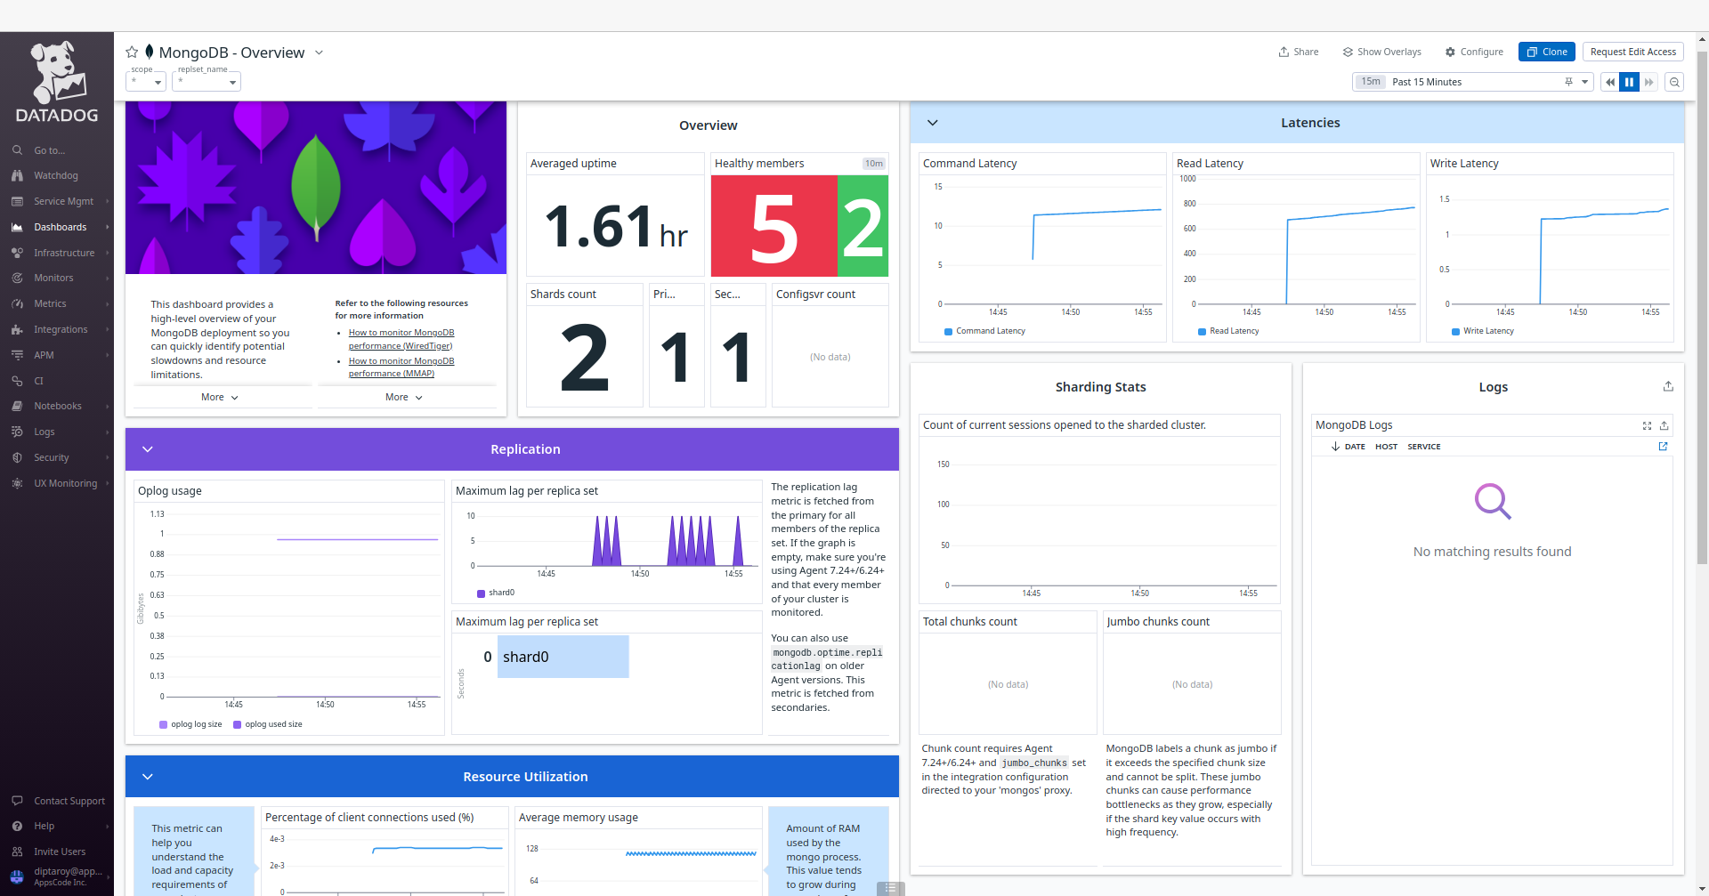Star the MongoDB Overview dashboard

(131, 52)
